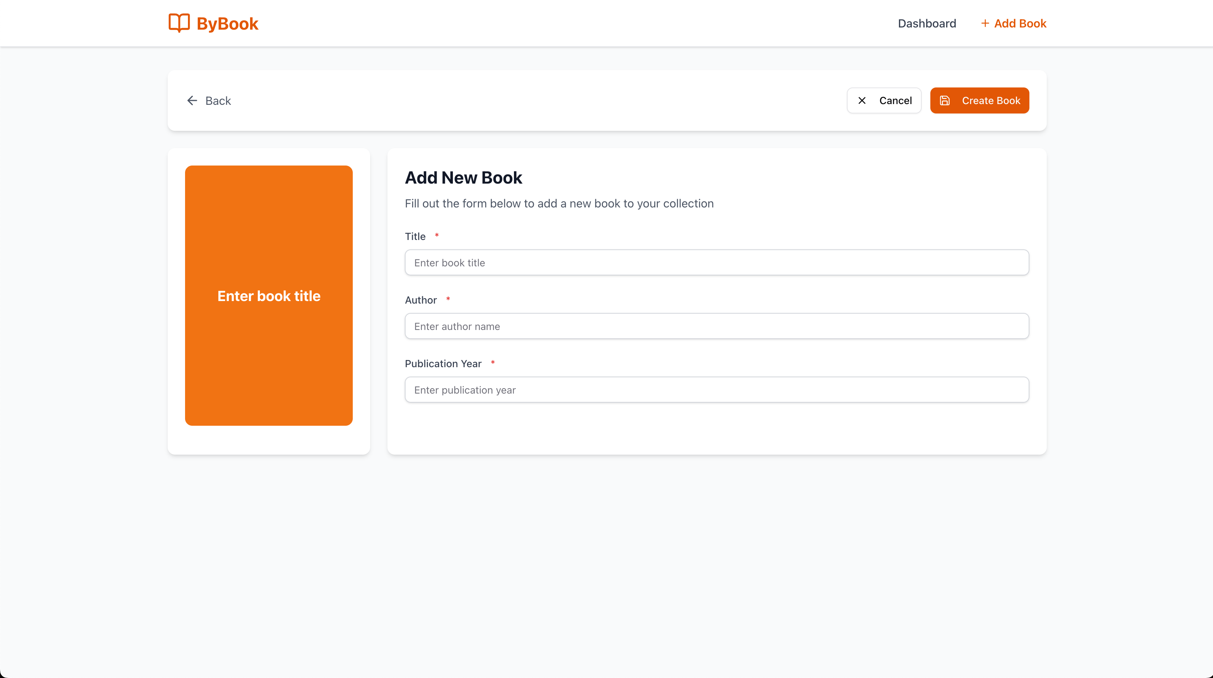Click the Add New Book heading
Screen dimensions: 1213x678
pyautogui.click(x=463, y=177)
